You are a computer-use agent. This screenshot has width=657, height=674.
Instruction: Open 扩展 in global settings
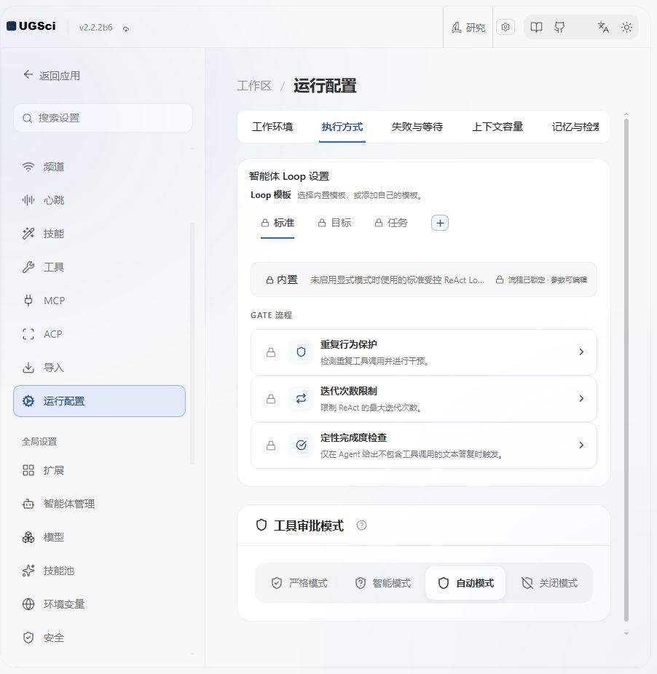tap(99, 470)
